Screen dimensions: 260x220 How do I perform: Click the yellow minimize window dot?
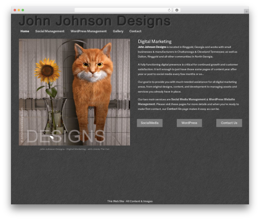pyautogui.click(x=19, y=10)
